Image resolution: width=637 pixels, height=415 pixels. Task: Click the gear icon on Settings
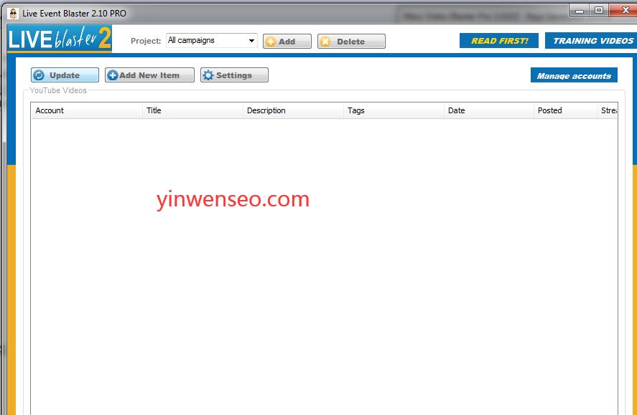[208, 75]
